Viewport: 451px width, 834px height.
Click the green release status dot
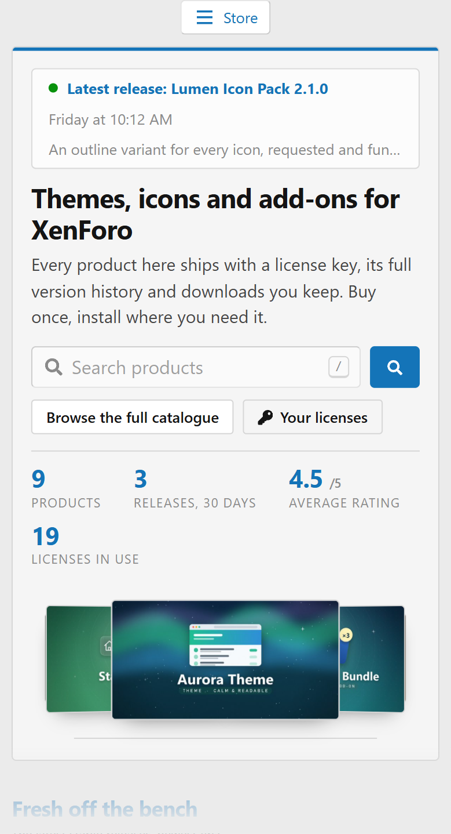pos(53,88)
